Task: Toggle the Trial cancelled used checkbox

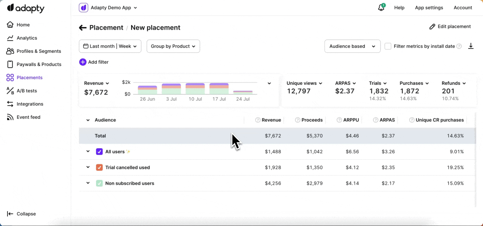Action: coord(99,167)
